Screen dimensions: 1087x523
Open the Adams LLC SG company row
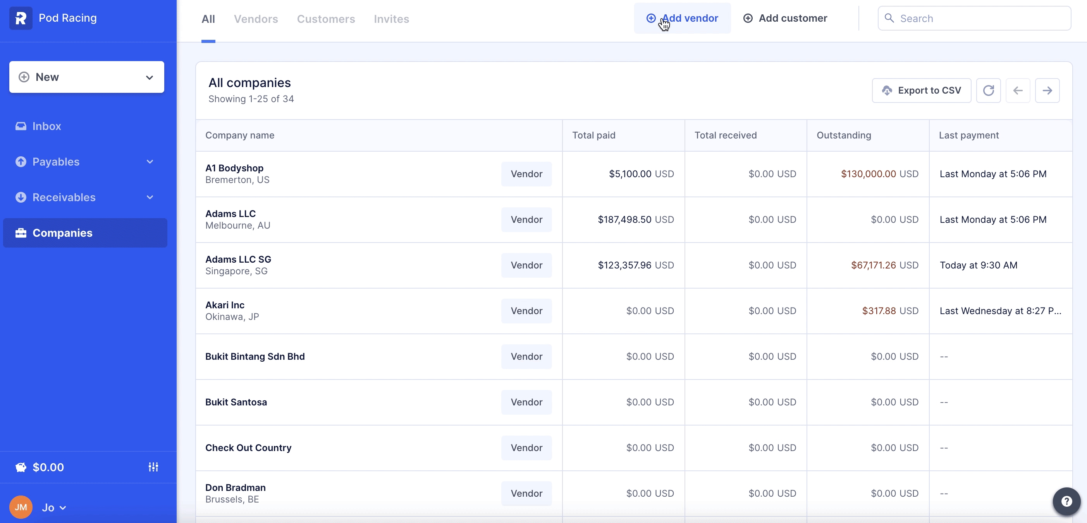pyautogui.click(x=238, y=265)
